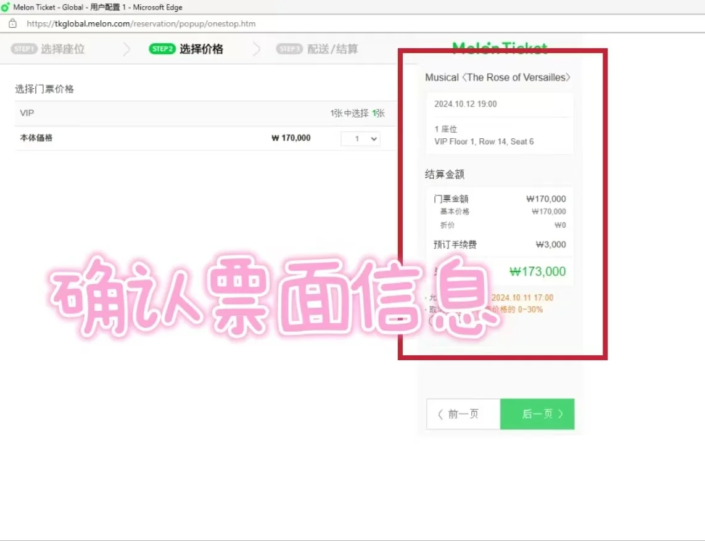Viewport: 705px width, 541px height.
Task: Click the Melon favicon on the browser tab
Action: (x=7, y=7)
